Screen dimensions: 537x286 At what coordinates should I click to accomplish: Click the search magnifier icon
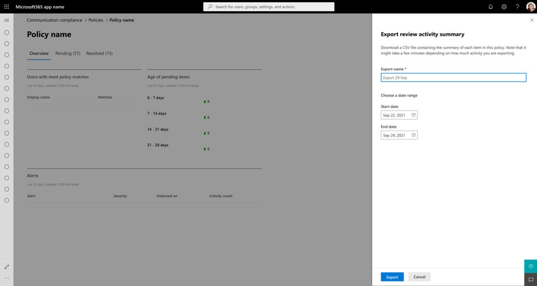point(210,6)
